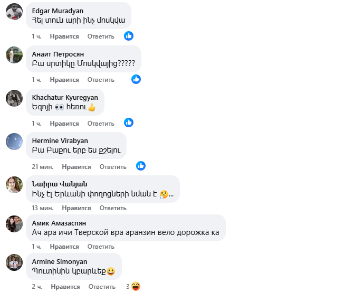Like Edgar Muradyan's comment via Нравится
The image size is (354, 292).
pos(64,36)
